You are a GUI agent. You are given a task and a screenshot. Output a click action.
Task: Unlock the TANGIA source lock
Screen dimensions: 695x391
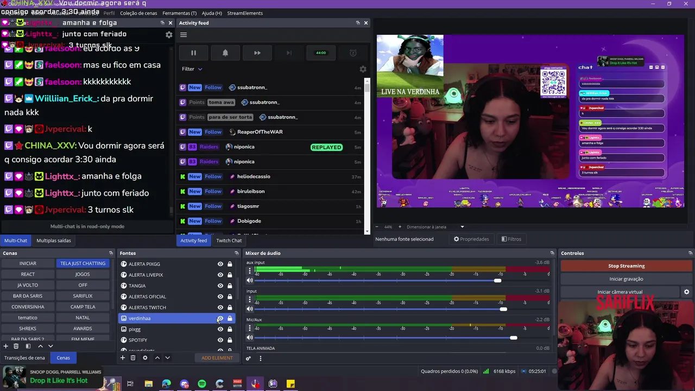(230, 286)
